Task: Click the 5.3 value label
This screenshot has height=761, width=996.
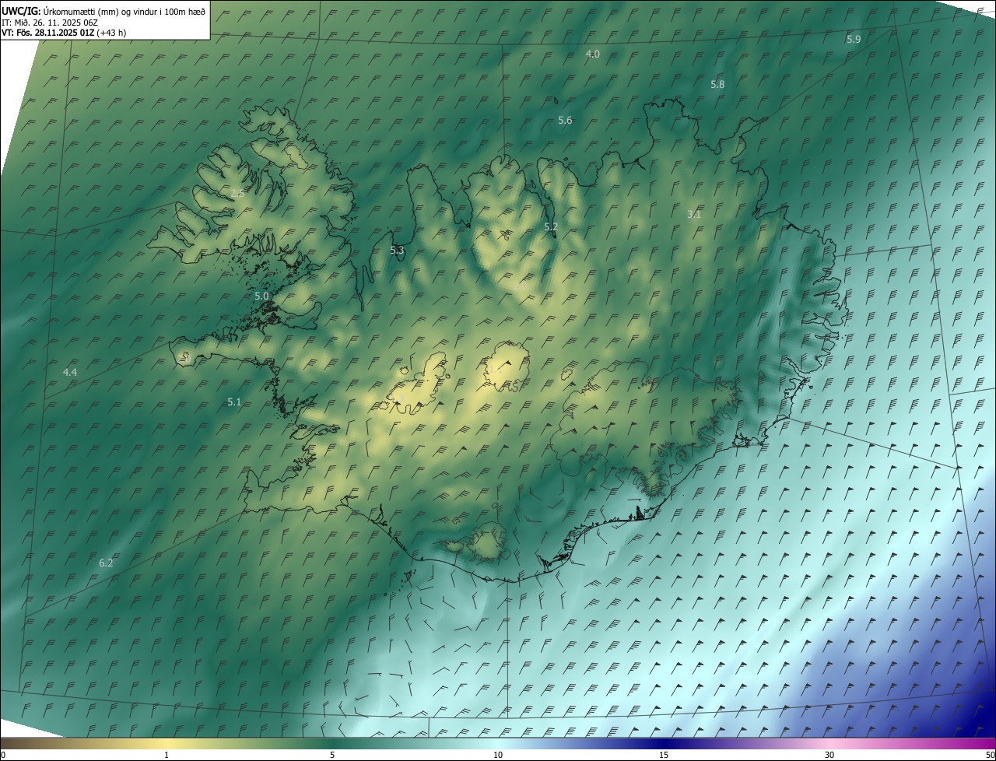Action: (397, 250)
